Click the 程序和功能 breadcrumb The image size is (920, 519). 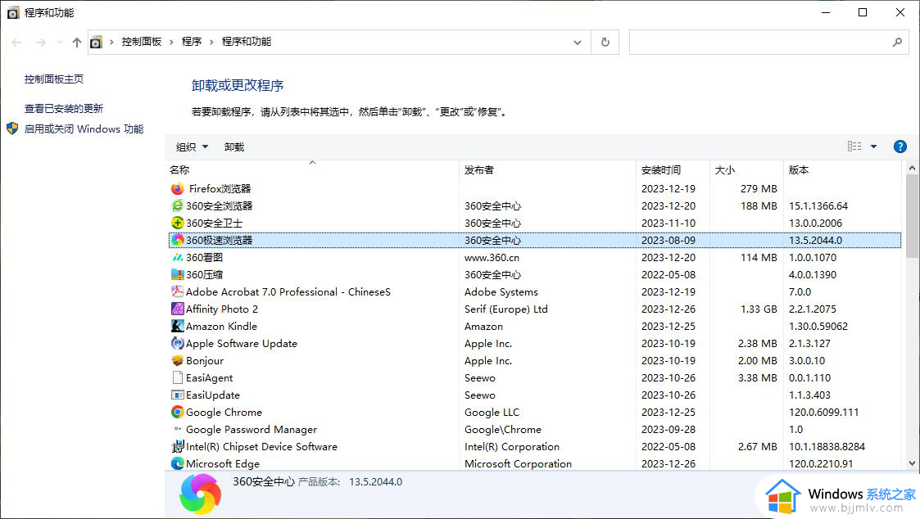[247, 42]
